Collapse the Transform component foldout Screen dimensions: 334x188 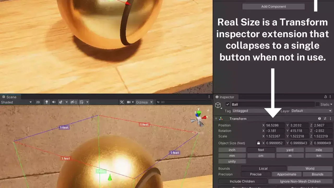[x=216, y=119]
